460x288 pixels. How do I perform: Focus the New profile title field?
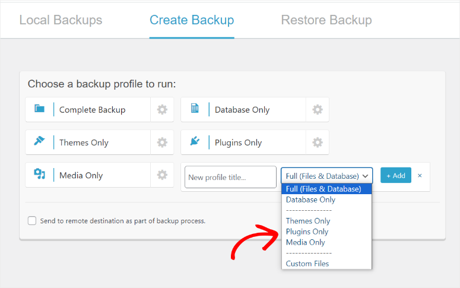click(x=230, y=177)
